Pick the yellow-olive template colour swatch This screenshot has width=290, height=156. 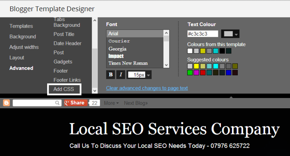(x=203, y=51)
